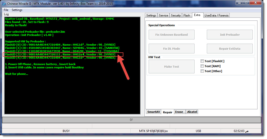Click the FlashID [1] SANDISK log line
This screenshot has width=267, height=139.
(x=62, y=48)
